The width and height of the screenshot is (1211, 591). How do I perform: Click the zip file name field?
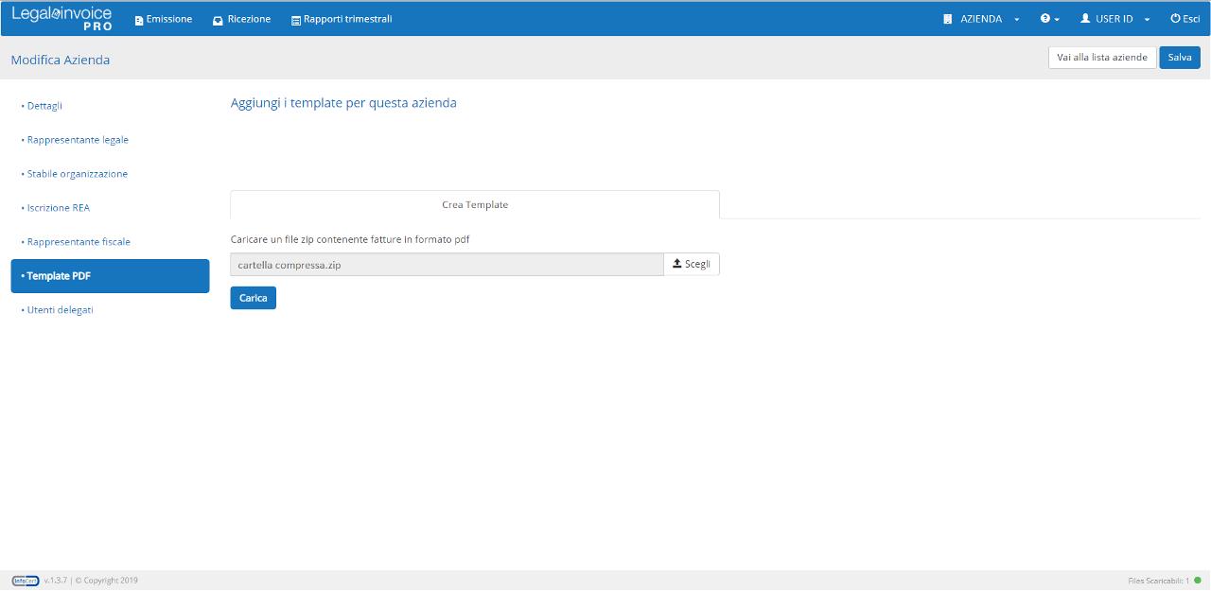coord(447,265)
